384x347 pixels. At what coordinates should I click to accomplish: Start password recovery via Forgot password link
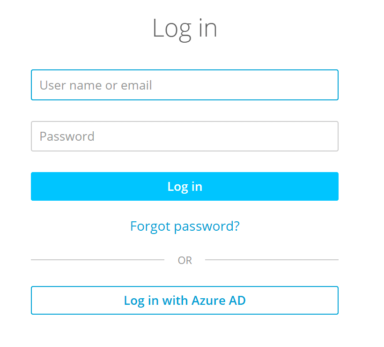point(185,226)
